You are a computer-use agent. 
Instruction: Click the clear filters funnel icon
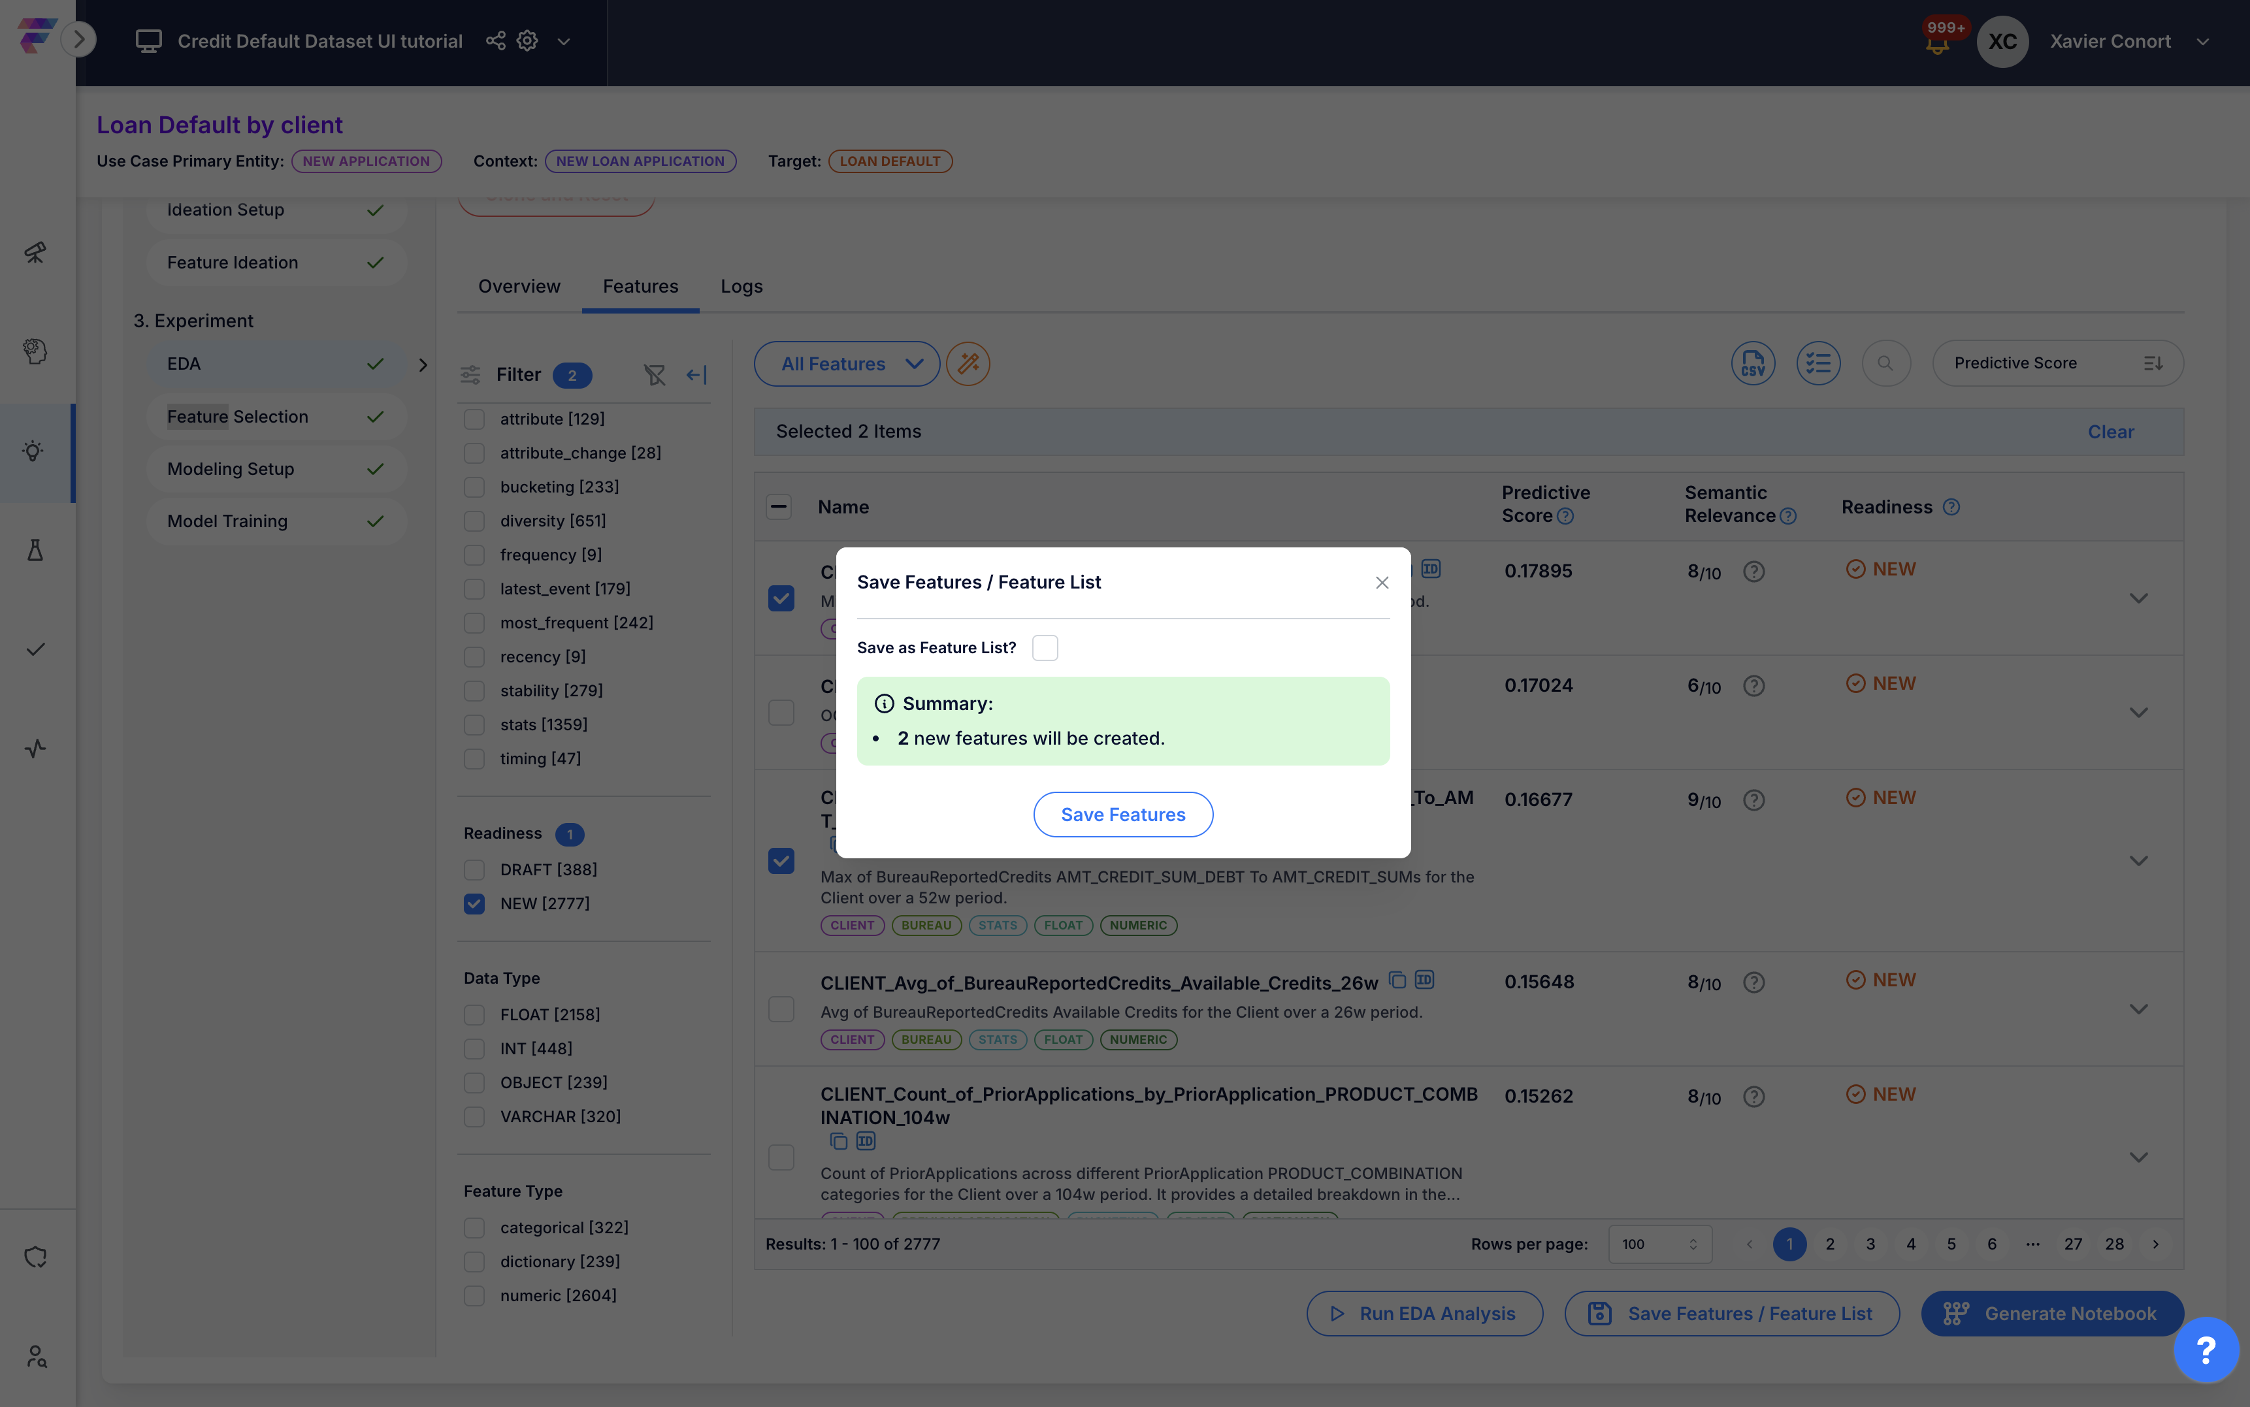click(654, 375)
